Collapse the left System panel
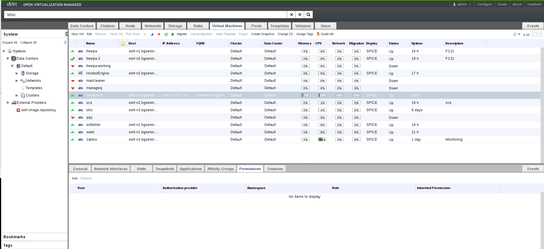Image resolution: width=544 pixels, height=249 pixels. tap(66, 34)
